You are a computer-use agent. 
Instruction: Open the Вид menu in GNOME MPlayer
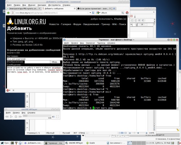tap(24, 113)
